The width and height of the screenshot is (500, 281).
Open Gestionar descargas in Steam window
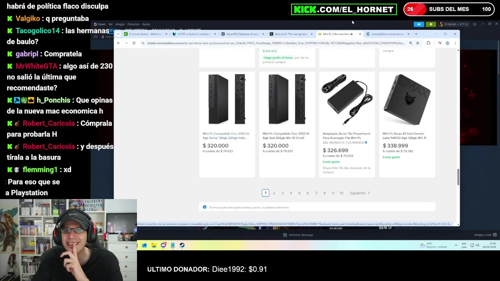coord(298,235)
